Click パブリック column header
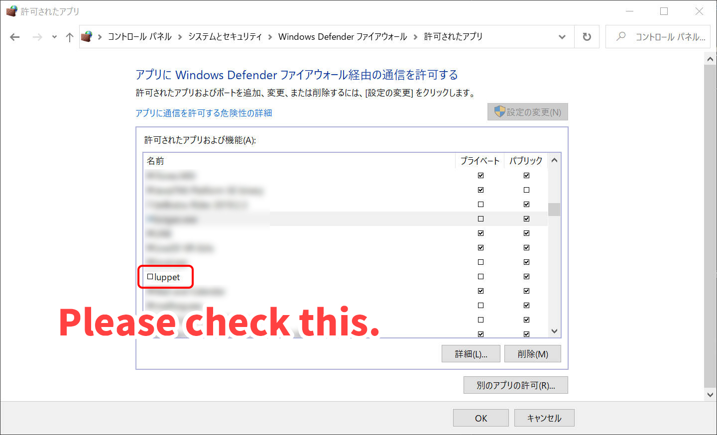This screenshot has width=717, height=435. 526,161
